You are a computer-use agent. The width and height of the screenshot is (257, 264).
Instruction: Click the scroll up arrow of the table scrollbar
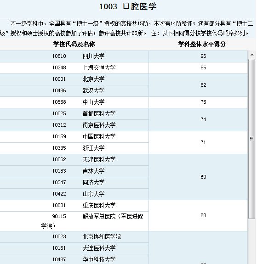coord(252,55)
